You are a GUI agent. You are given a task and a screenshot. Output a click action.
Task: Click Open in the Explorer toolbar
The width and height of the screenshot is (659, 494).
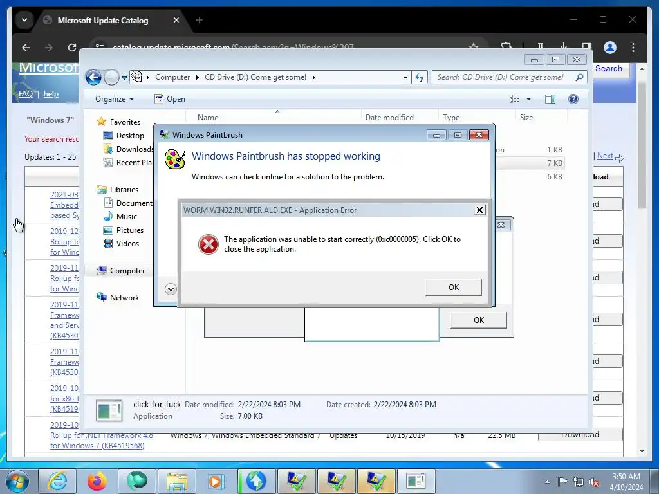point(170,99)
